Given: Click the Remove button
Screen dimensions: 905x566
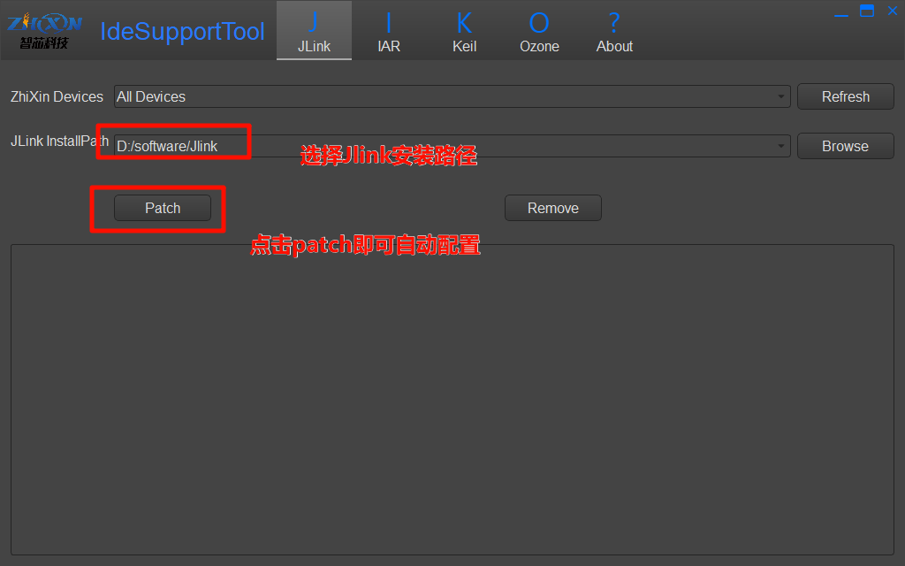Looking at the screenshot, I should coord(553,208).
